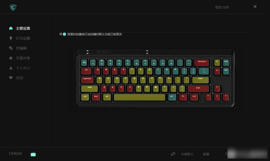Image resolution: width=270 pixels, height=161 pixels.
Task: Switch to 灯光设置 menu item
Action: click(23, 38)
